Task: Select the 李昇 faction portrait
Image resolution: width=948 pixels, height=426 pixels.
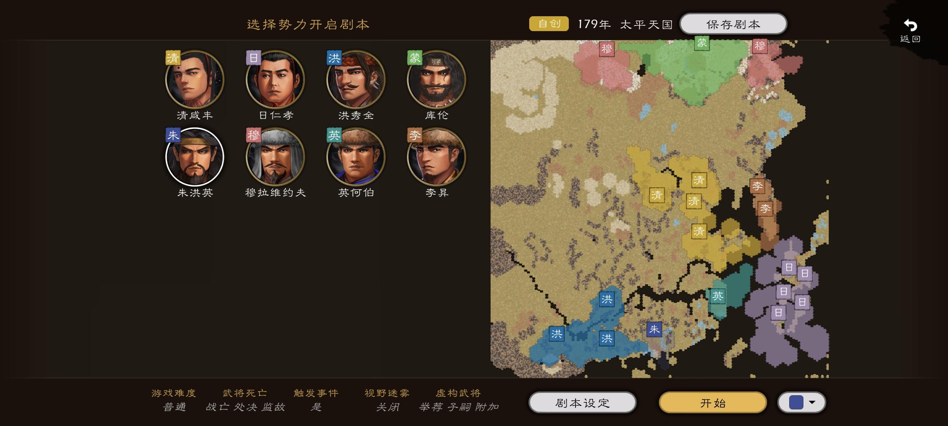Action: pos(436,157)
